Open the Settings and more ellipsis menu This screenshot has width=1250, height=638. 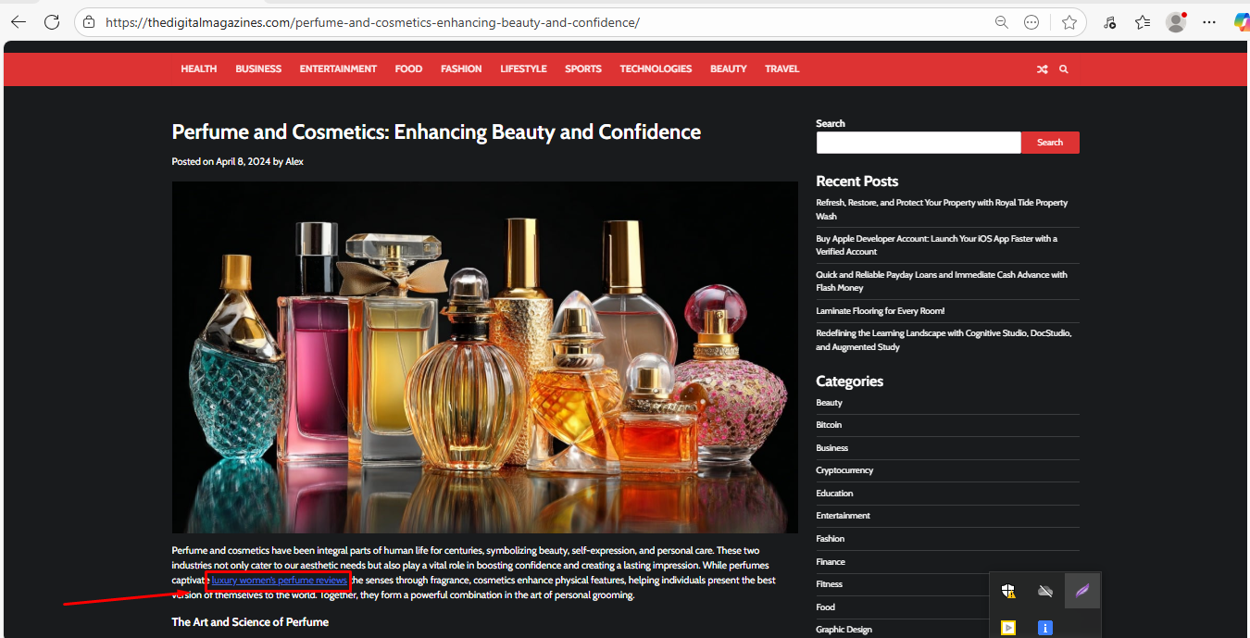[1209, 22]
